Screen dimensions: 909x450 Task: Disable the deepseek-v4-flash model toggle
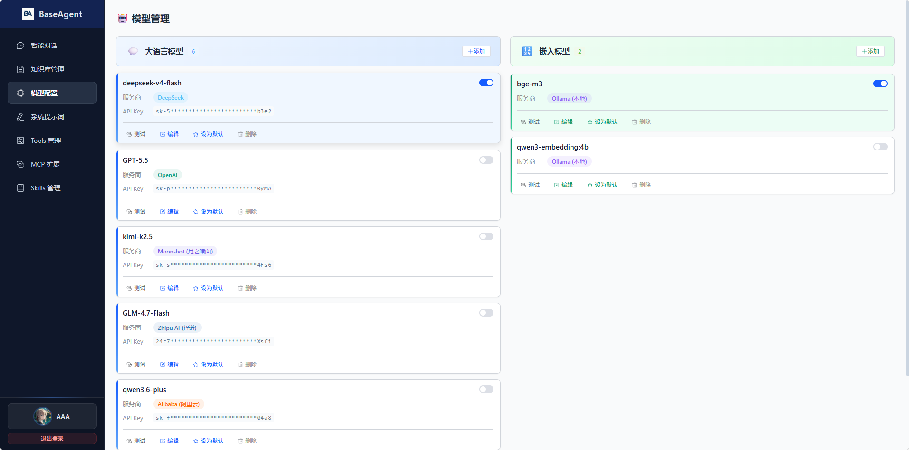[x=486, y=83]
